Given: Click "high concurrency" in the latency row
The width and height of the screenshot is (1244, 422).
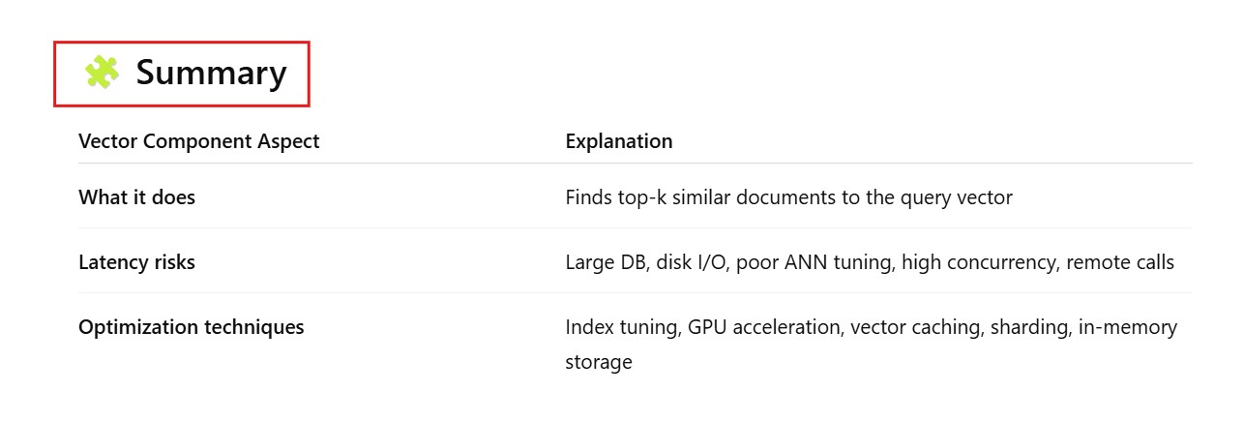Looking at the screenshot, I should (978, 262).
